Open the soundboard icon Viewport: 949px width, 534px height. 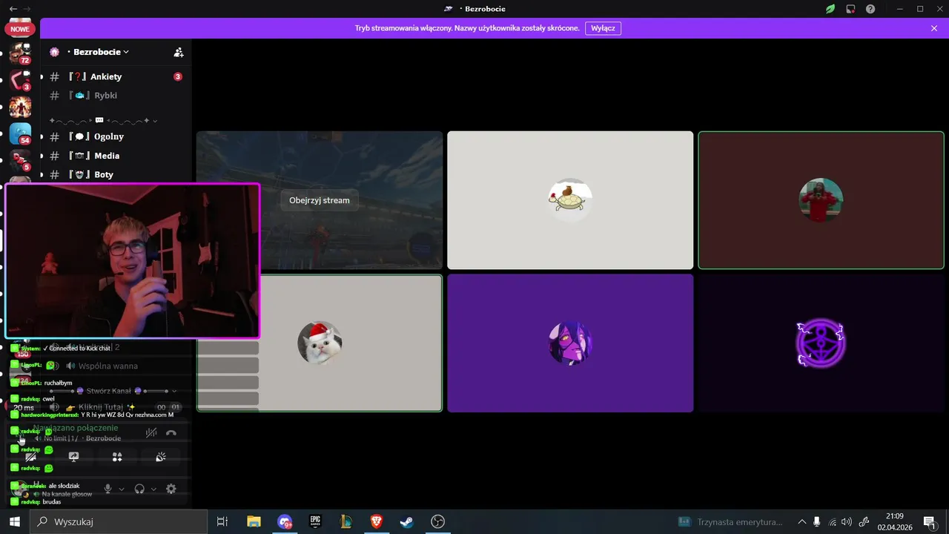160,457
